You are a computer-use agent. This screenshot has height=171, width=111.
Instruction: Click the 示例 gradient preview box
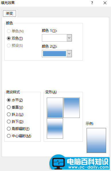[x=96, y=141]
